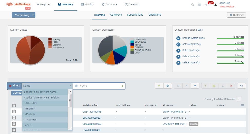Screen dimensions: 250x134
Task: Click the red X delete icon in toolbar
Action: click(x=231, y=86)
